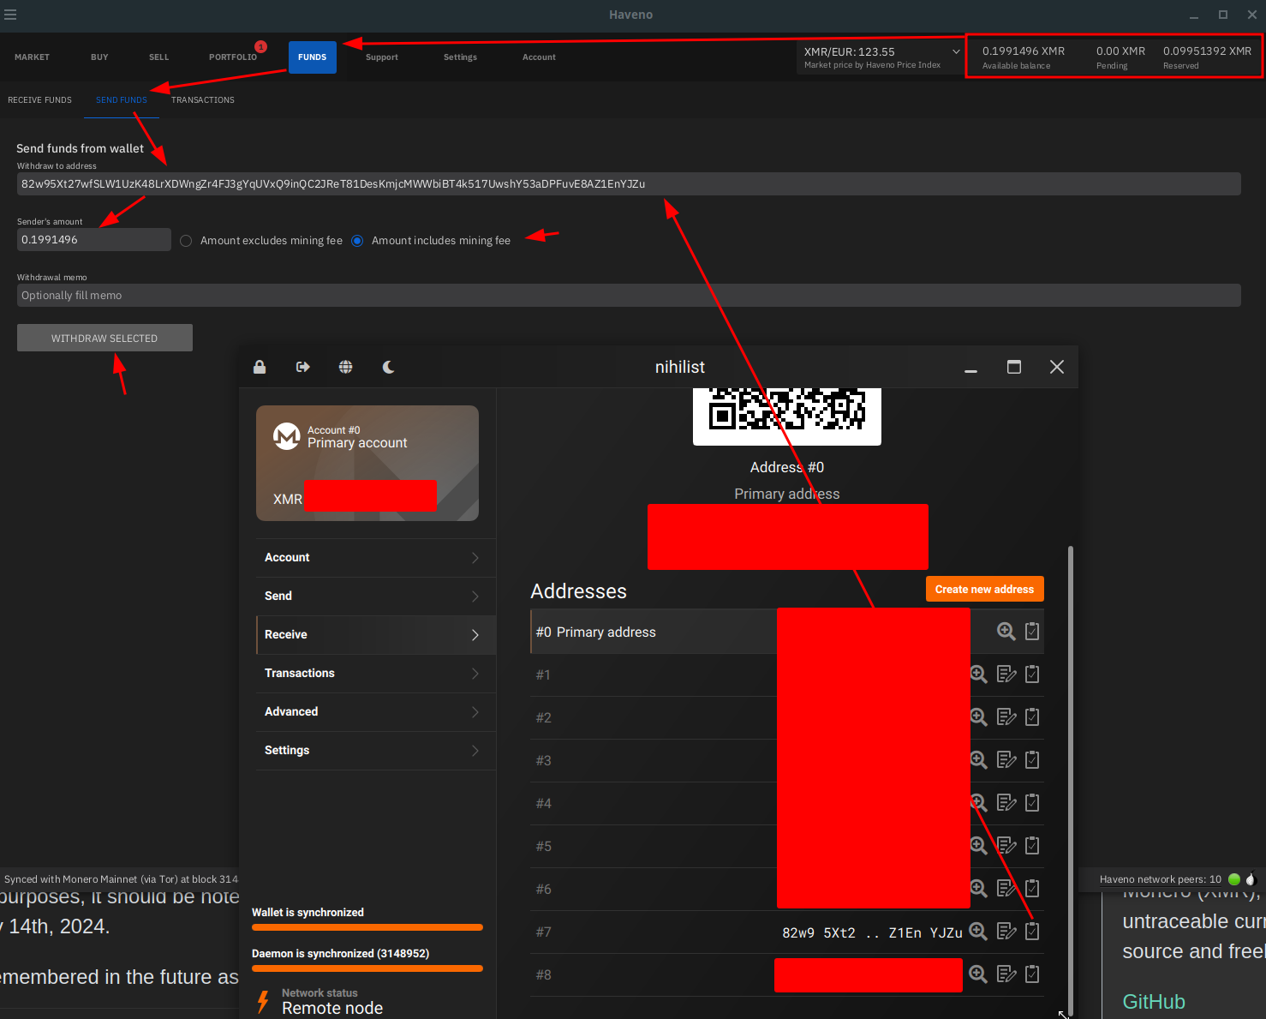Click the Monero address list scrollbar

(x=1071, y=780)
